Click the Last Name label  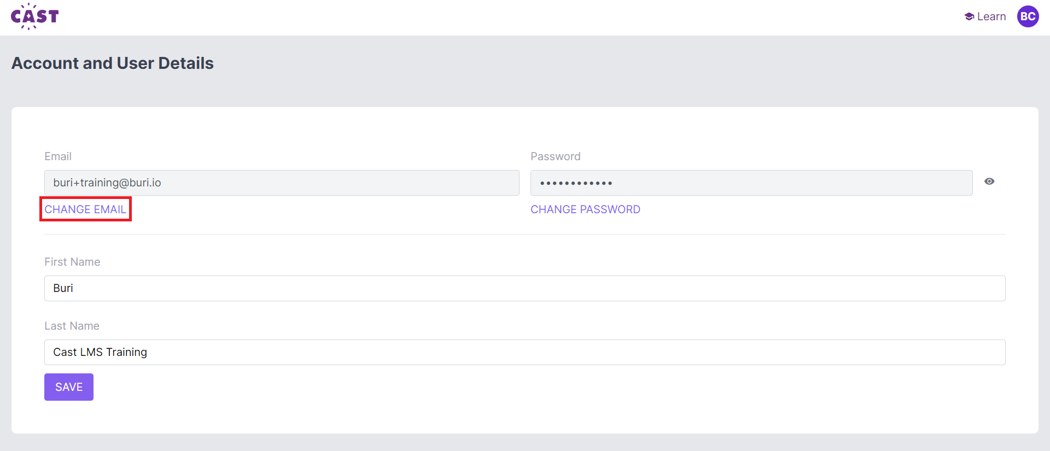point(72,326)
